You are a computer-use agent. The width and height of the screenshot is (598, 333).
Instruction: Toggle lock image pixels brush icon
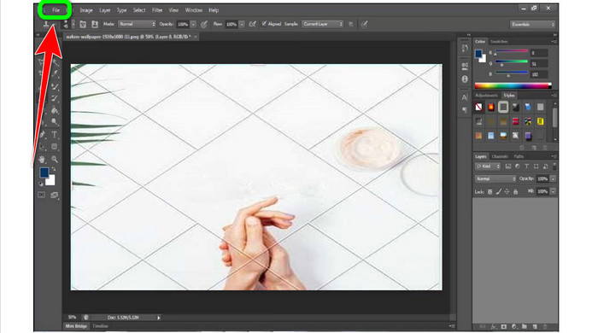pos(498,191)
